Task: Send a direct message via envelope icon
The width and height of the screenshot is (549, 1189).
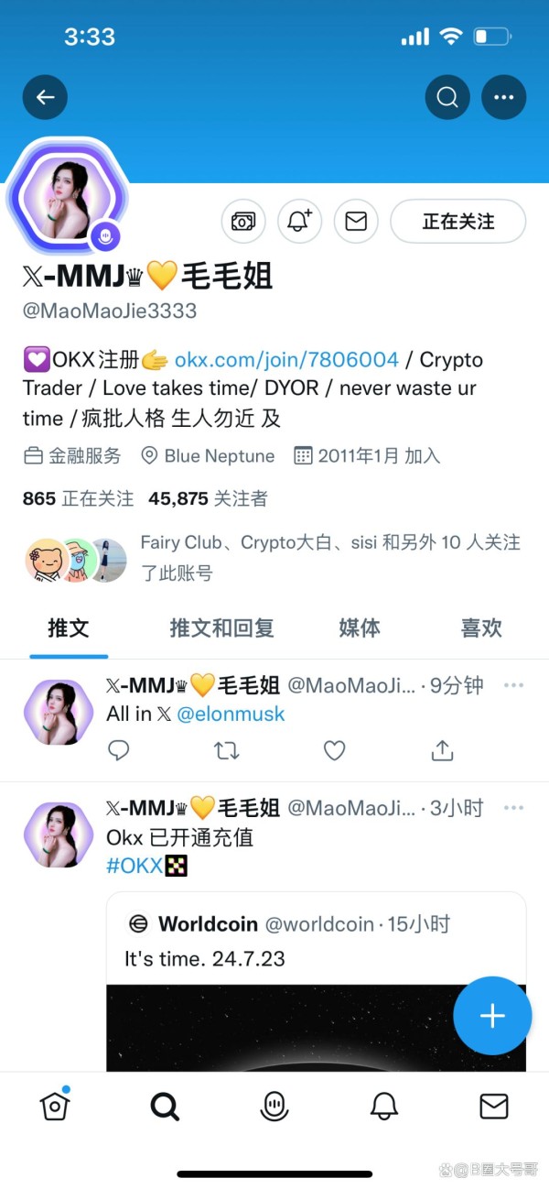Action: click(x=356, y=222)
